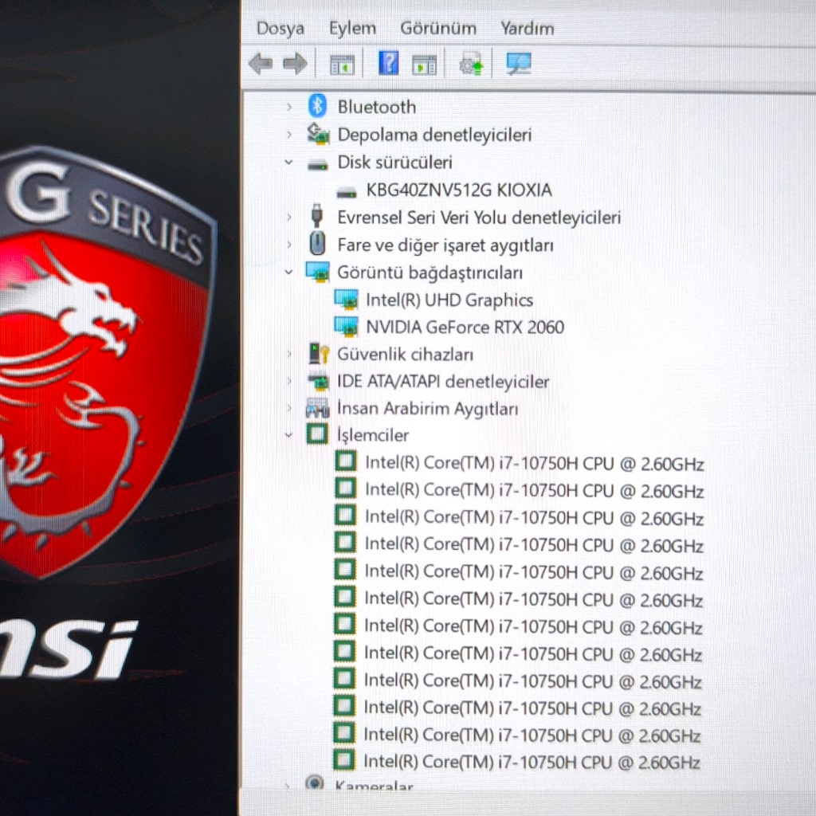
Task: Collapse the Görüntü bağdaştırıcıları node
Action: [288, 272]
